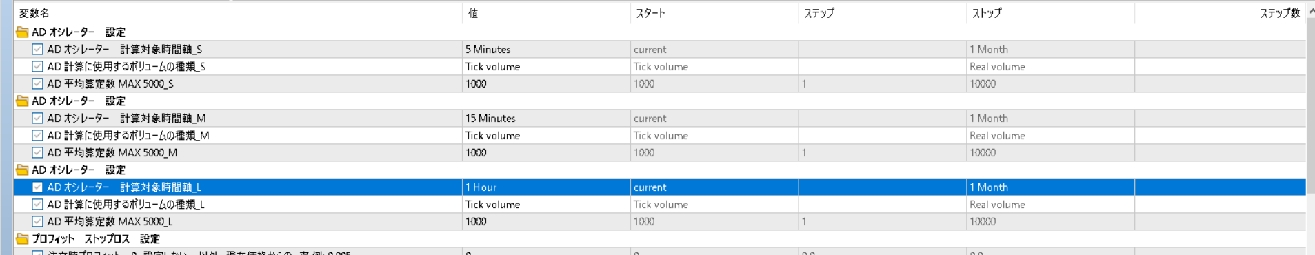This screenshot has width=1315, height=255.
Task: Click the third AD オシレーター 設定 folder icon
Action: coord(22,170)
